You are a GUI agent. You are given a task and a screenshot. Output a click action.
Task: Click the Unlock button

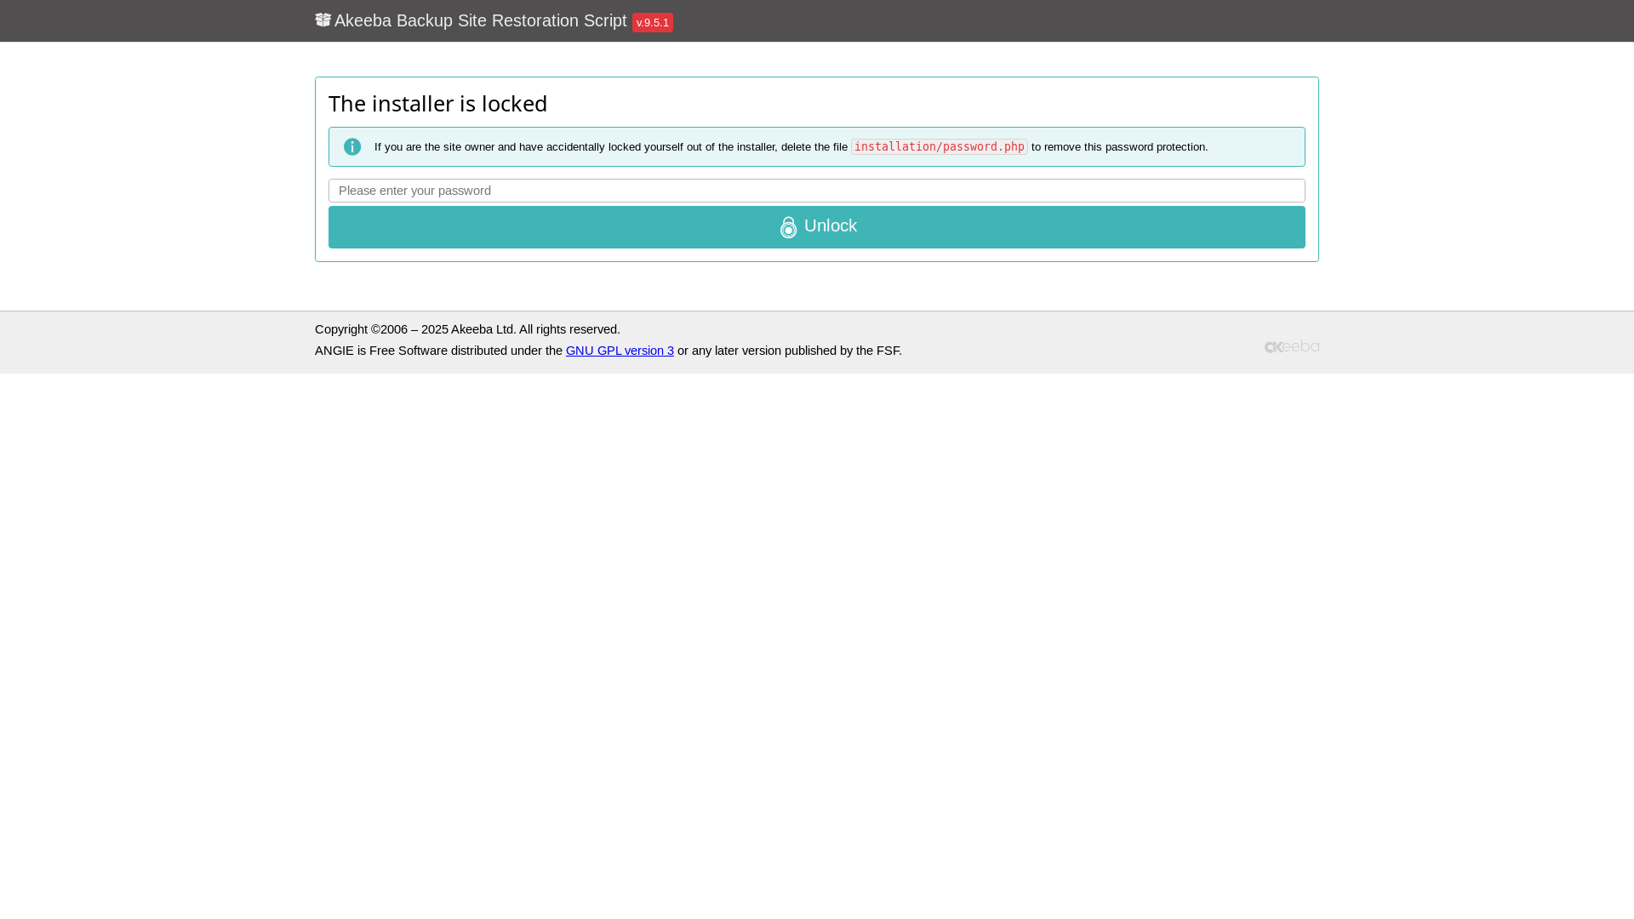(x=816, y=227)
